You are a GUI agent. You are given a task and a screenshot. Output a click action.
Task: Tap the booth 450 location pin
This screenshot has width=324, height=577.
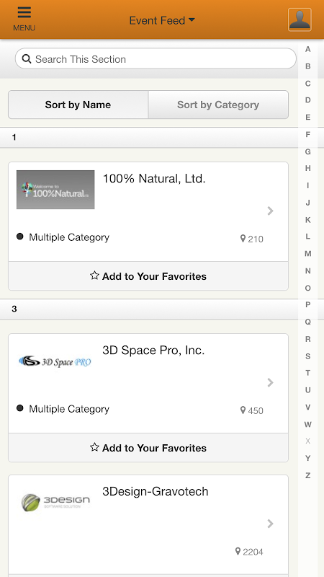tap(243, 410)
